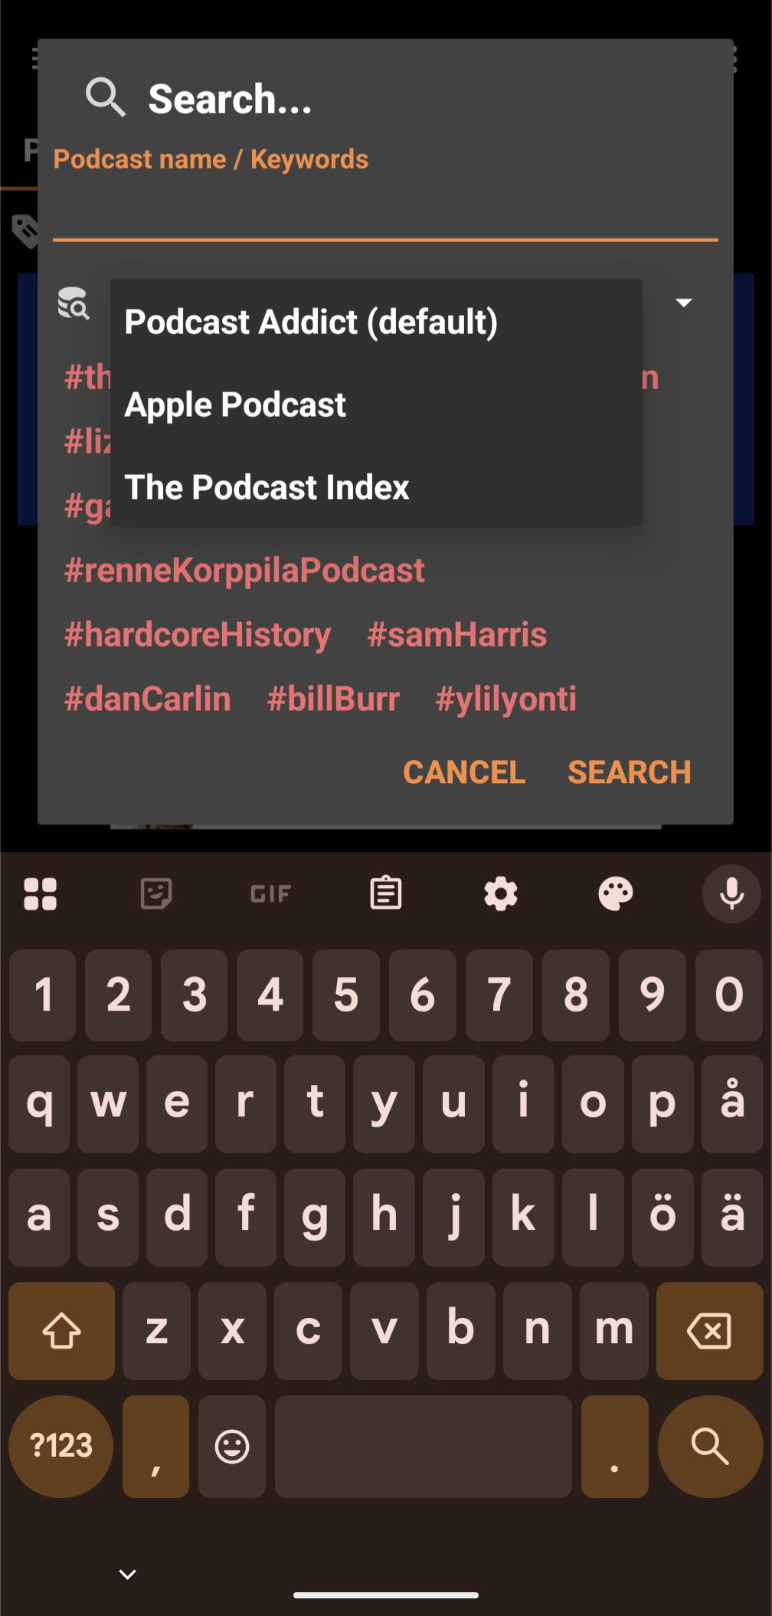Open keyboard apps grid menu

coord(41,893)
